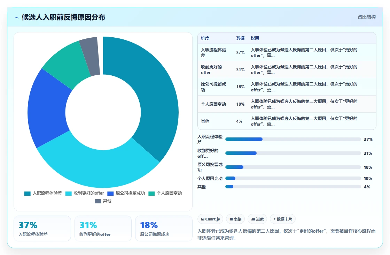Open the 18% 原公司挽留成功 stat card
390x255 pixels.
pos(164,228)
